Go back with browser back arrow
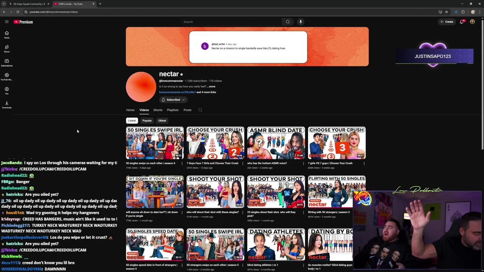The width and height of the screenshot is (484, 272). click(x=4, y=12)
